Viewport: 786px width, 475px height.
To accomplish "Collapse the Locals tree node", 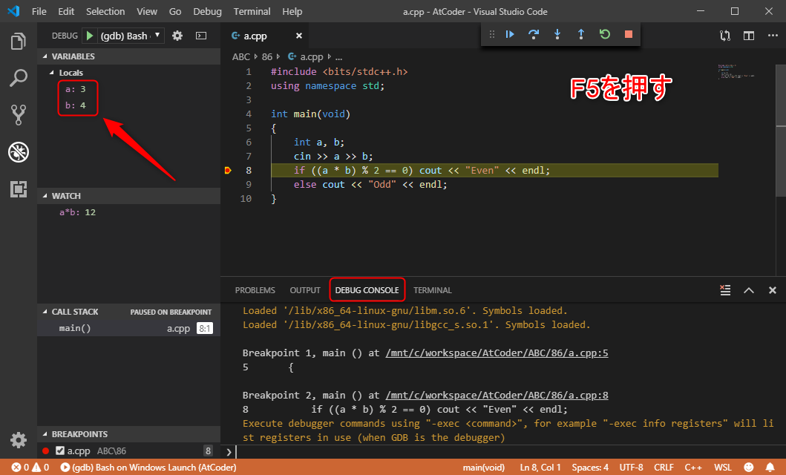I will pos(71,73).
